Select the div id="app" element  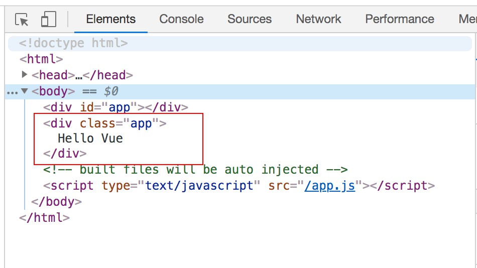click(115, 107)
